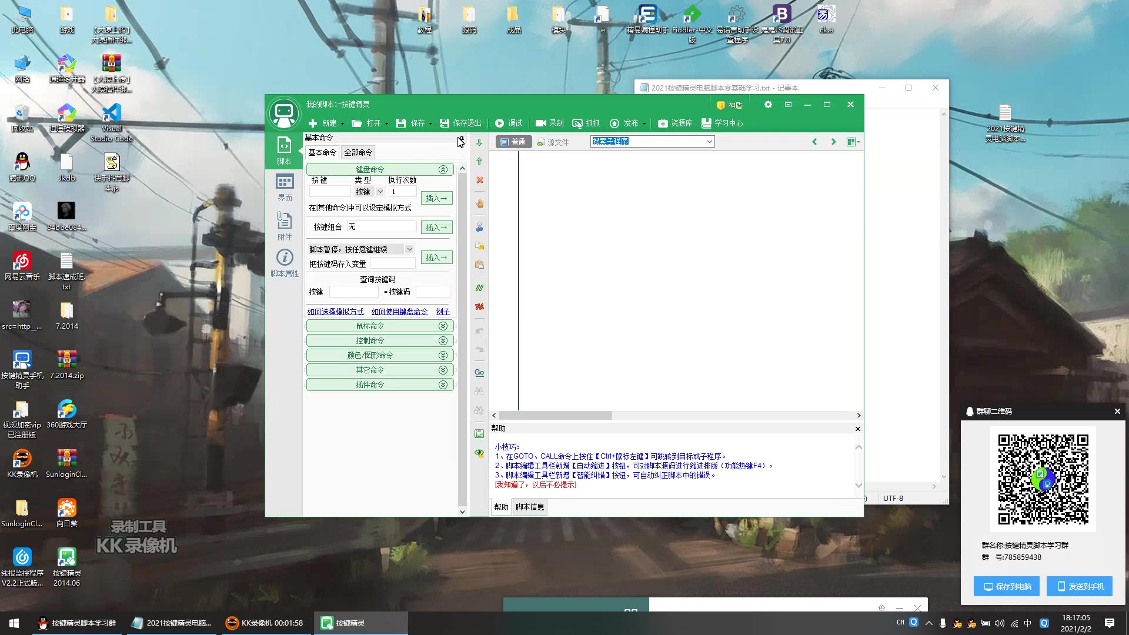Switch to 基本命令 tab
This screenshot has height=635, width=1129.
pyautogui.click(x=322, y=152)
